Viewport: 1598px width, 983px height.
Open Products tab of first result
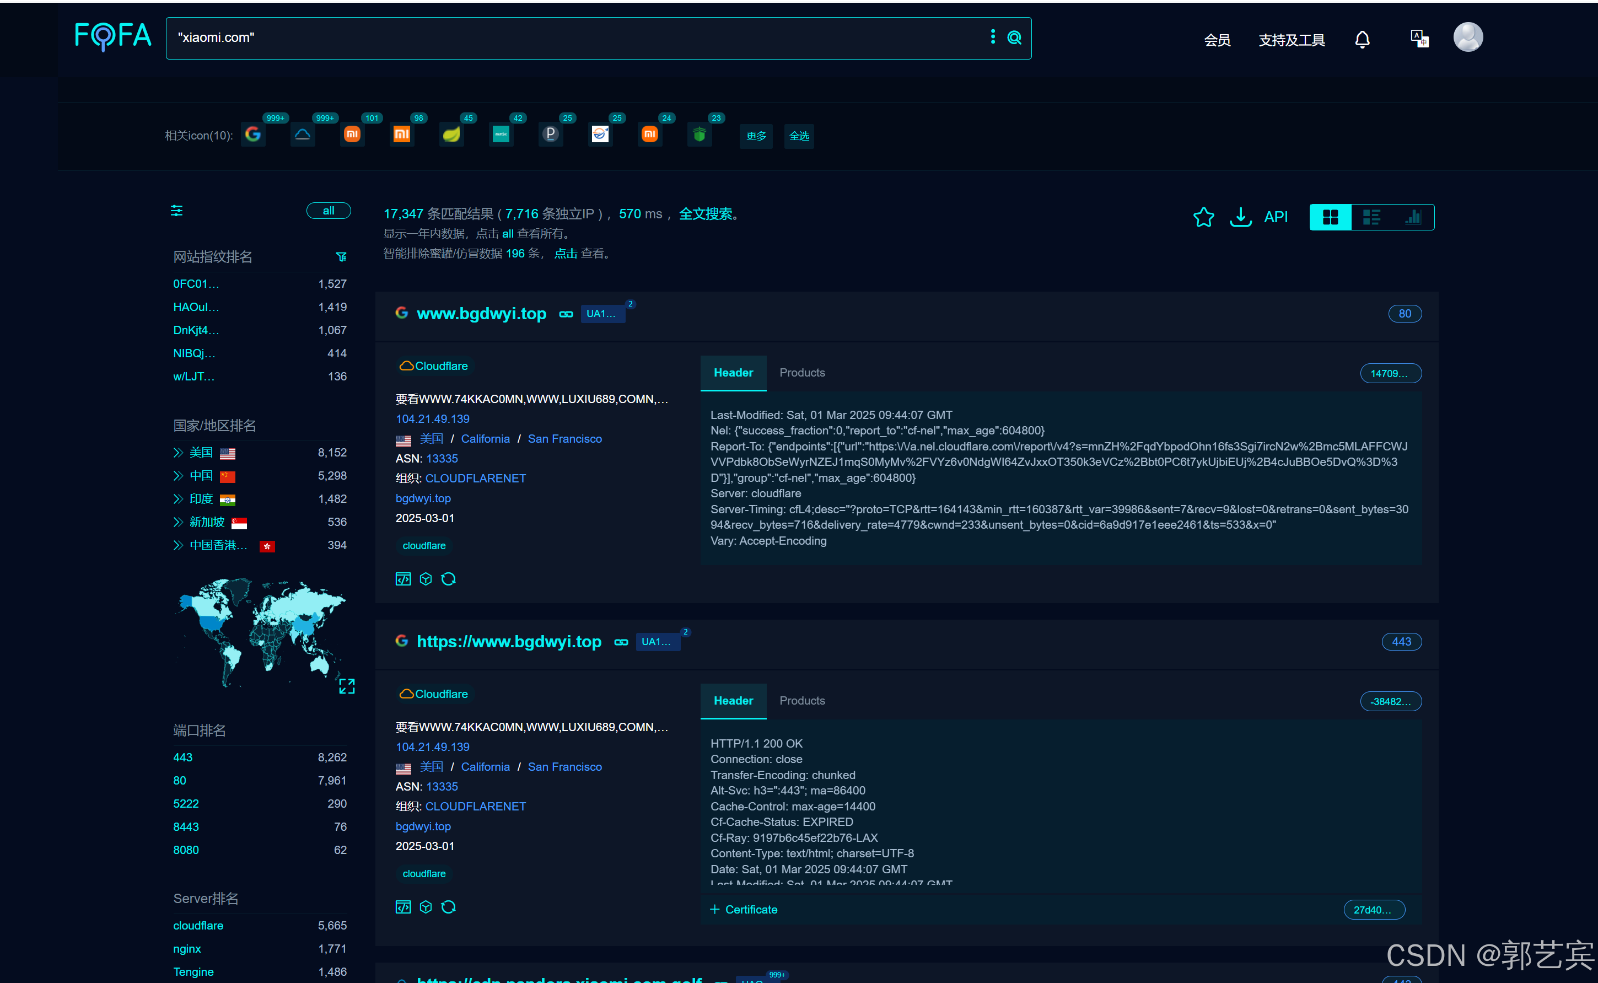pos(801,373)
